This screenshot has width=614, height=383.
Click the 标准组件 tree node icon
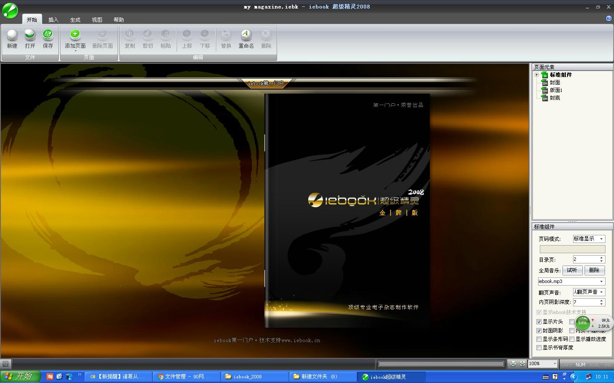tap(544, 75)
